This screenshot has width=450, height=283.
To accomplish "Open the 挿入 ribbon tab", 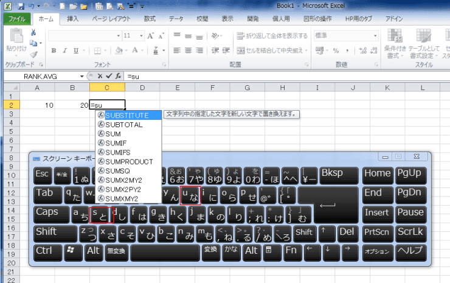I will click(x=72, y=19).
